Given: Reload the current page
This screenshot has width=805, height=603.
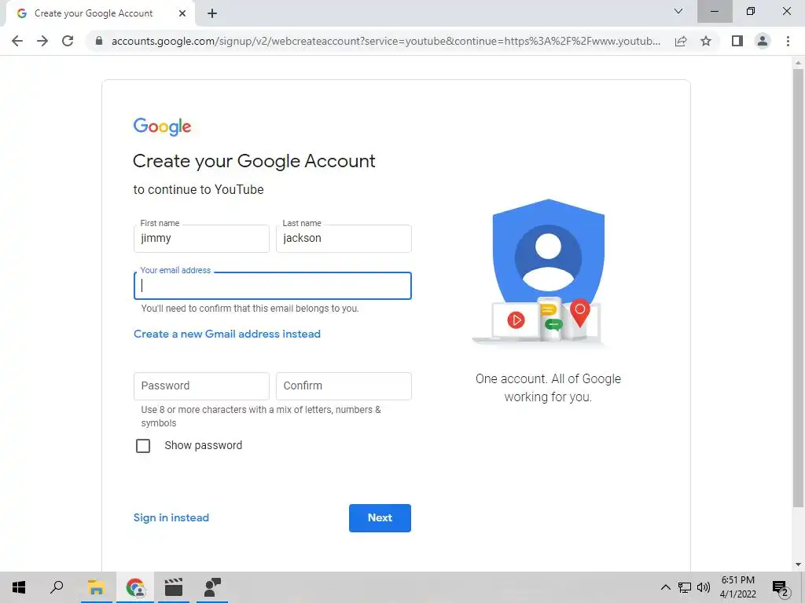Looking at the screenshot, I should pos(68,41).
